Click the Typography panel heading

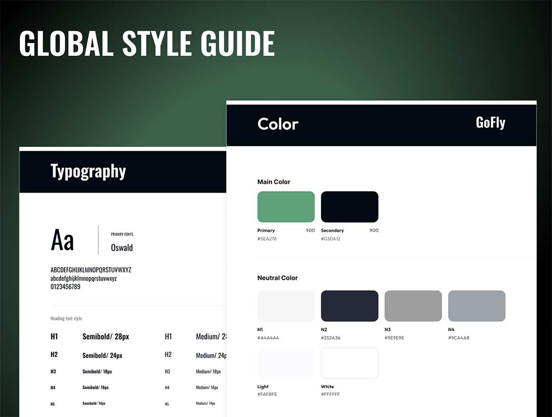click(88, 171)
